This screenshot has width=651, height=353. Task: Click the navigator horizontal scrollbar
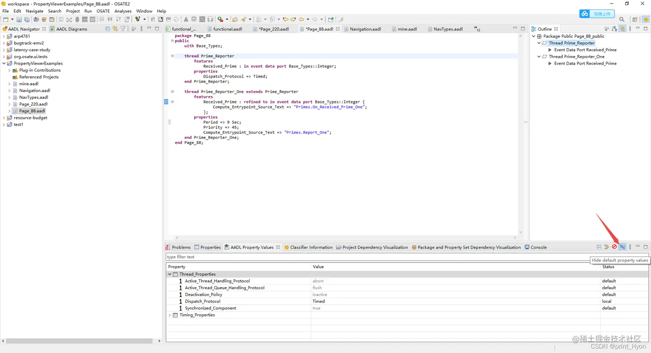pos(80,341)
